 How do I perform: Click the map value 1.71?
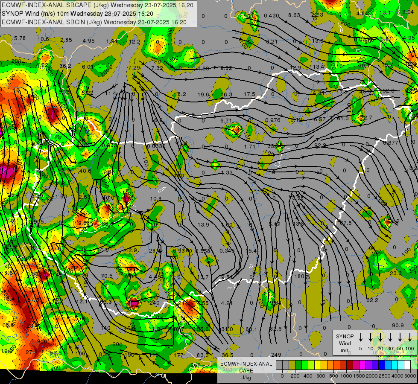[249, 147]
